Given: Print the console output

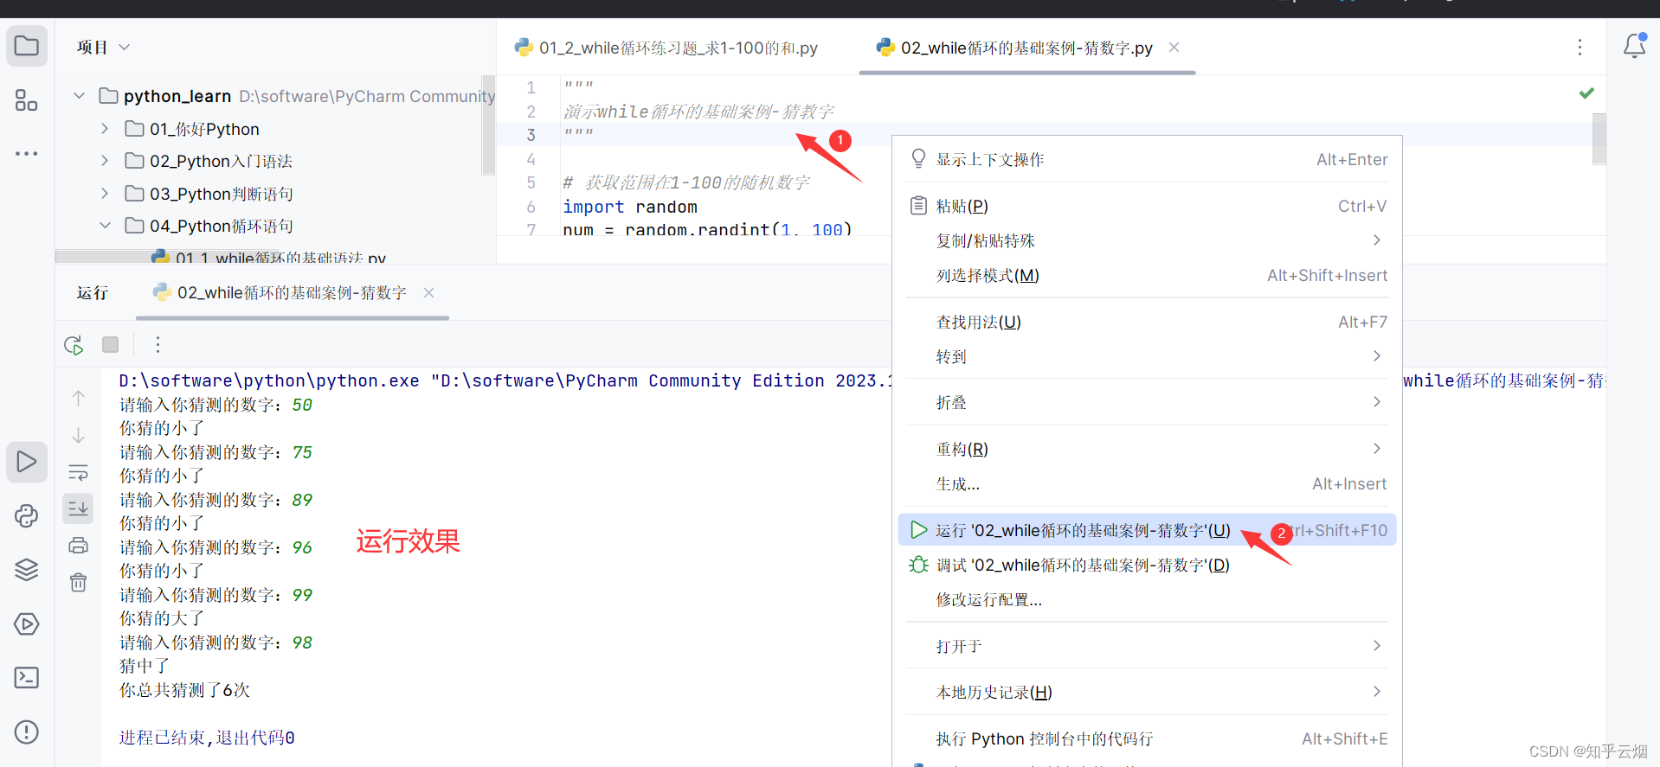Looking at the screenshot, I should click(78, 545).
